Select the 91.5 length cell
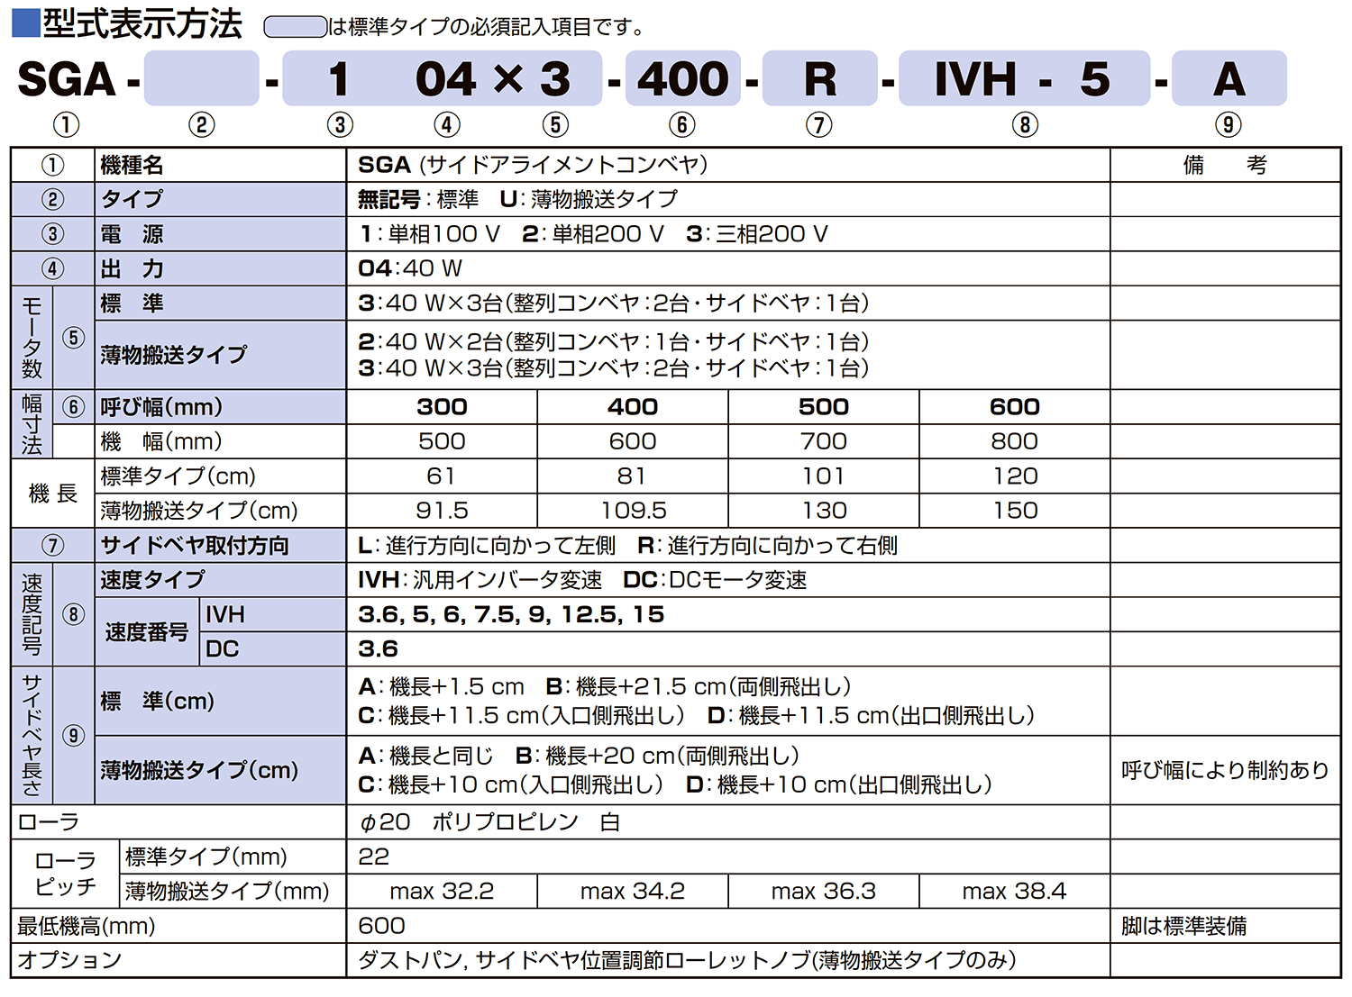Screen dimensions: 1352x997 tap(442, 511)
